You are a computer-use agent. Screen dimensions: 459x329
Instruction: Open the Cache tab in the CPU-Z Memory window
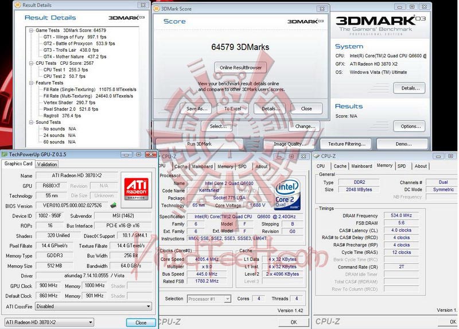click(340, 166)
